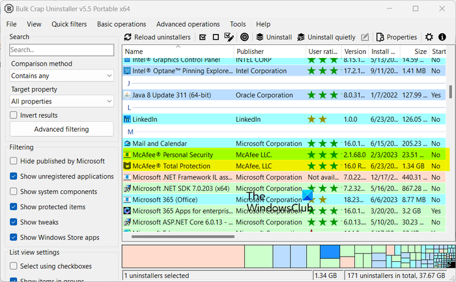Screen dimensions: 456x282
Task: Check Hide published by Microsoft
Action: 14,161
